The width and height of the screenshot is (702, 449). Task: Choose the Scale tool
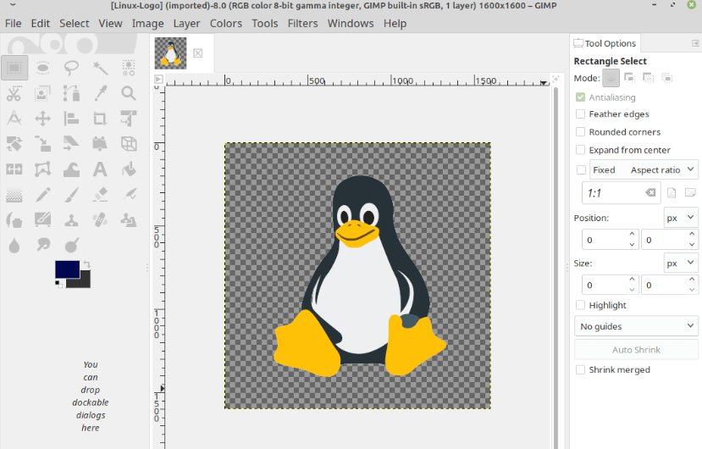tap(43, 144)
